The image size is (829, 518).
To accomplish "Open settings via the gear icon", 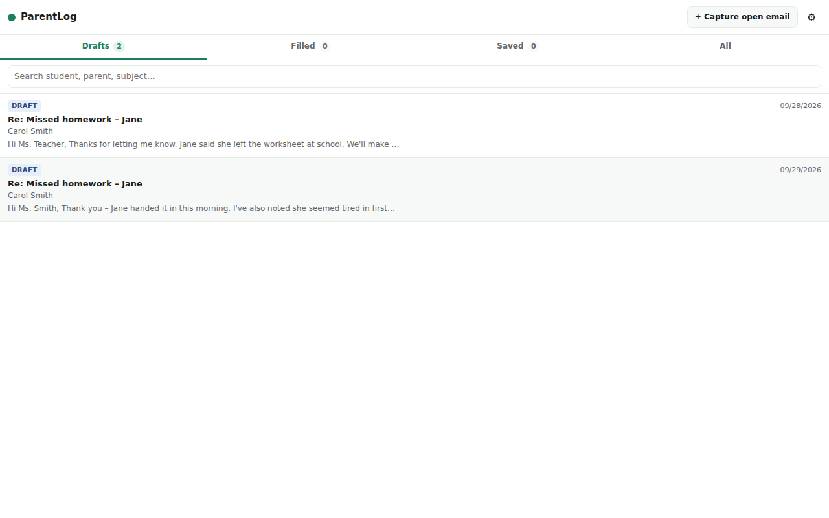I will coord(812,17).
